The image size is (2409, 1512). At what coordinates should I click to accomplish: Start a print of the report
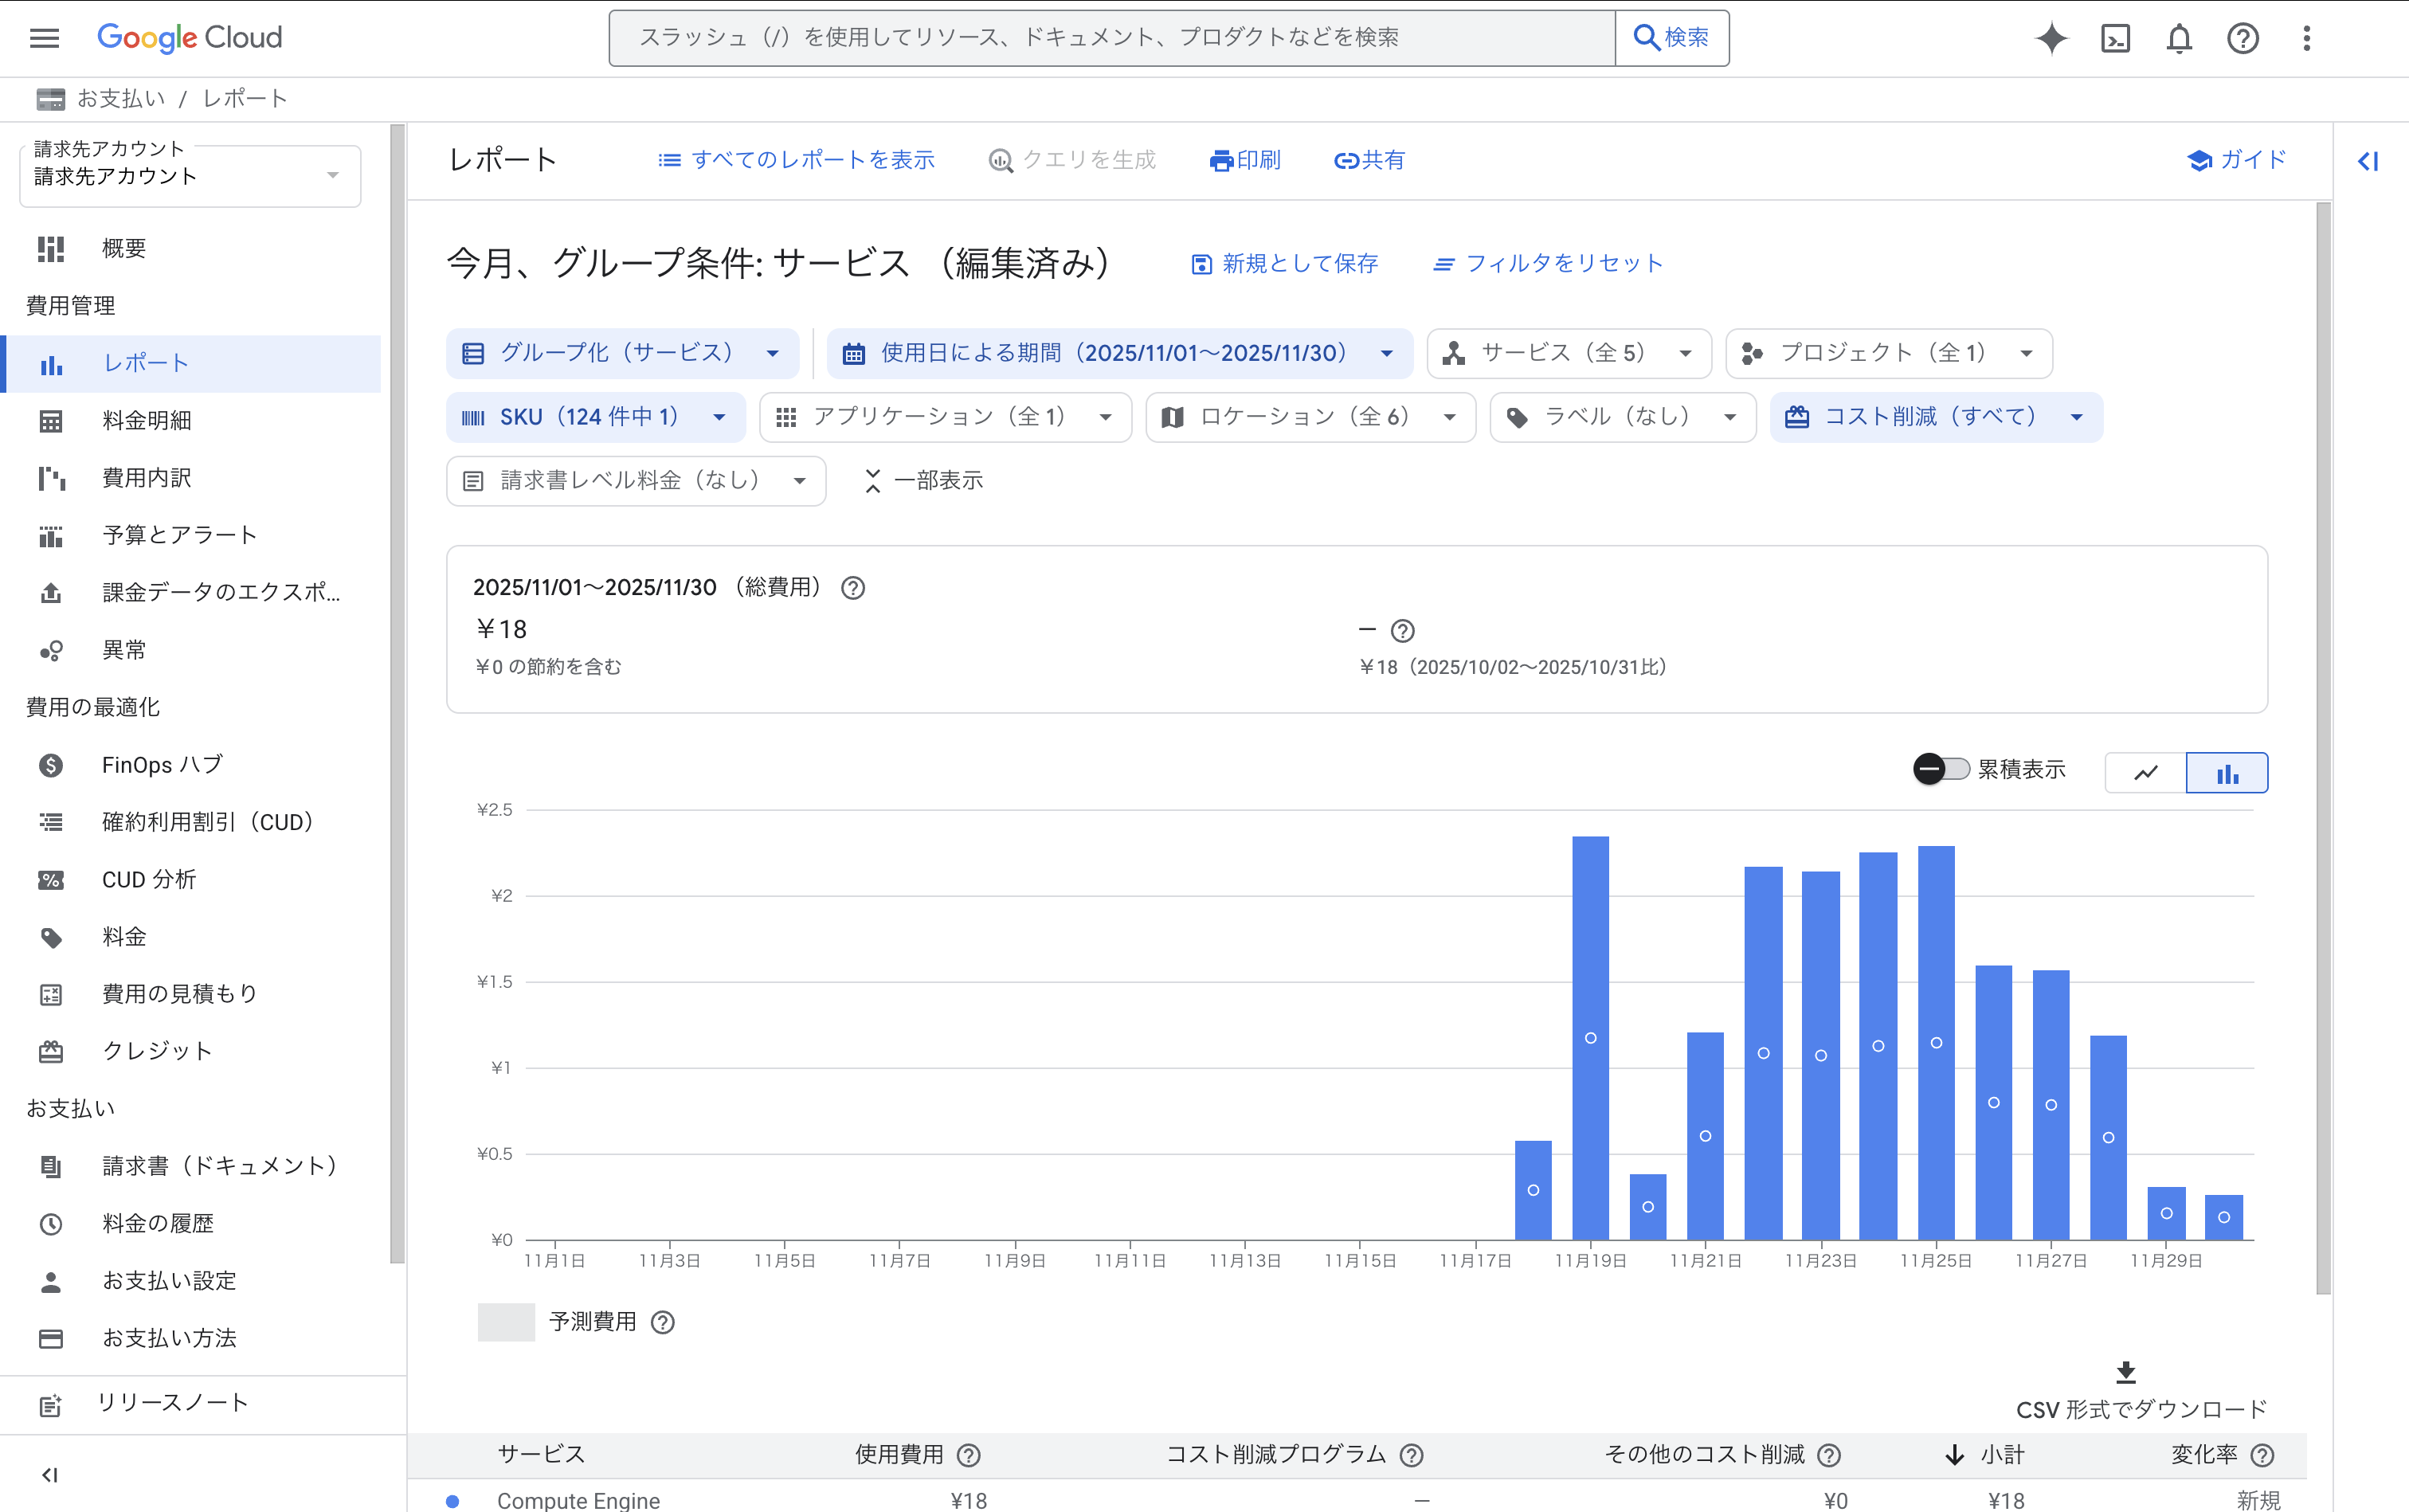pyautogui.click(x=1244, y=160)
